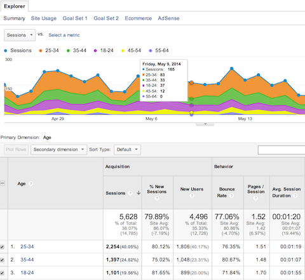
Task: Open the 35-44 age group link
Action: tap(27, 260)
